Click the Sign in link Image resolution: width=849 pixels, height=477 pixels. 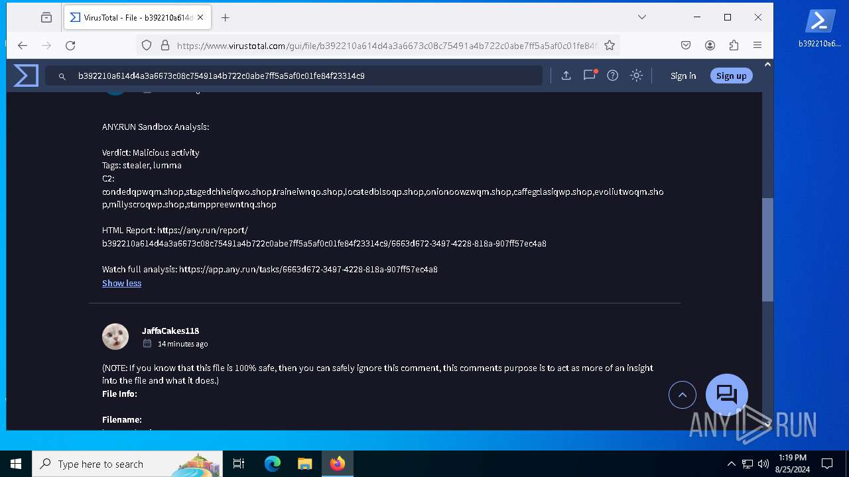(x=683, y=76)
